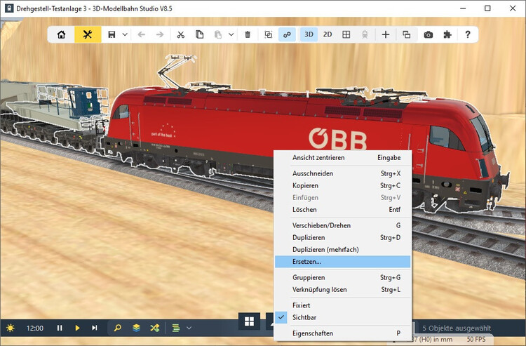Select Löschen in the context menu
The width and height of the screenshot is (526, 346).
[x=342, y=210]
